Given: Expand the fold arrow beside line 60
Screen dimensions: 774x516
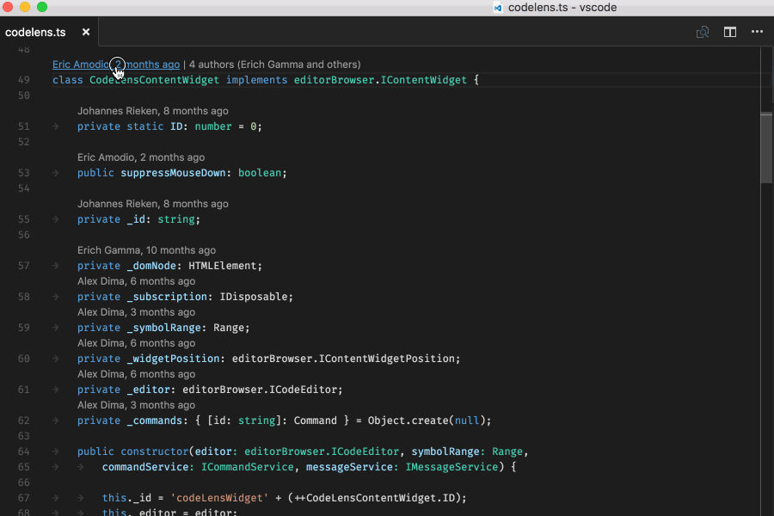Looking at the screenshot, I should coord(54,359).
